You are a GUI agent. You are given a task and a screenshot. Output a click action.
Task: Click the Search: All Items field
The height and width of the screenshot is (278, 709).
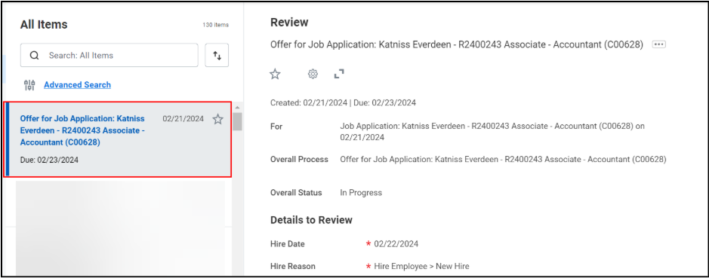[109, 56]
